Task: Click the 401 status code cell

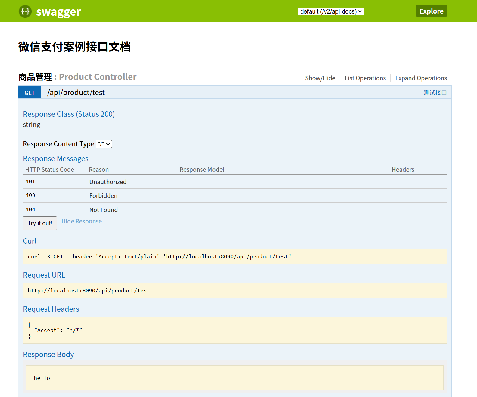Action: point(30,182)
